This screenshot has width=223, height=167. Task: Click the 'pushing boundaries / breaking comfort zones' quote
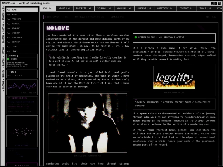click(174, 104)
